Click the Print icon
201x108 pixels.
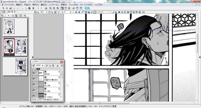pos(46,8)
